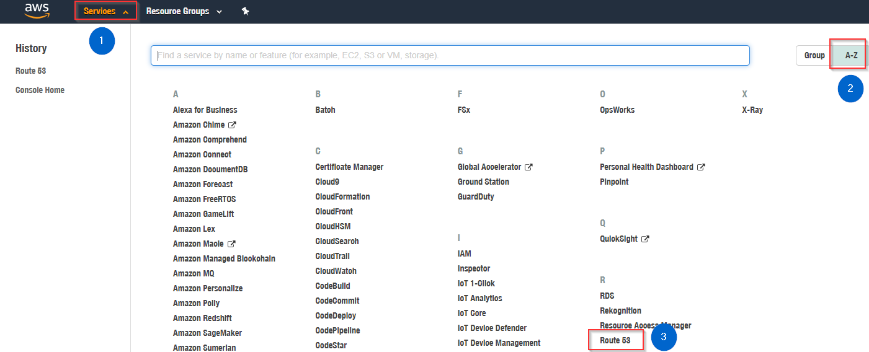Click external link icon beside Amazon Macie
The height and width of the screenshot is (352, 869).
pyautogui.click(x=231, y=244)
